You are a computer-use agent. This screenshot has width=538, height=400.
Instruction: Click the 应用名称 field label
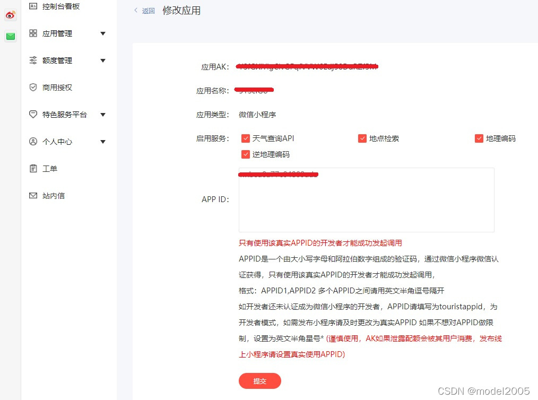[x=212, y=91]
